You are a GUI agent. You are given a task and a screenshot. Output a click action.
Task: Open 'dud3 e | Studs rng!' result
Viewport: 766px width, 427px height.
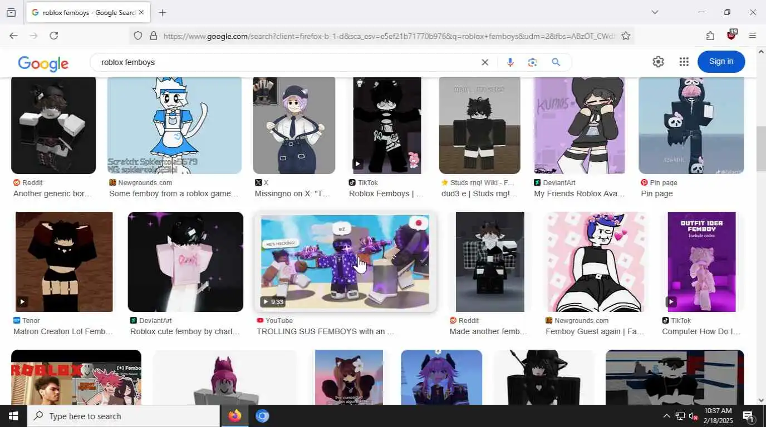(479, 193)
